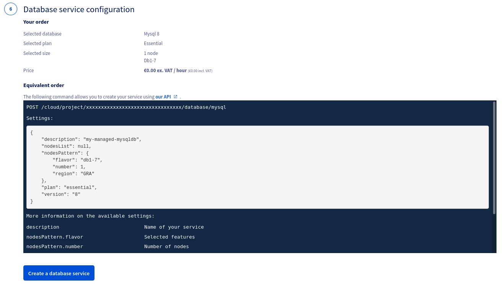Click the €0.00 ex. VAT price
Viewport: 503px width, 284px height.
(x=165, y=71)
